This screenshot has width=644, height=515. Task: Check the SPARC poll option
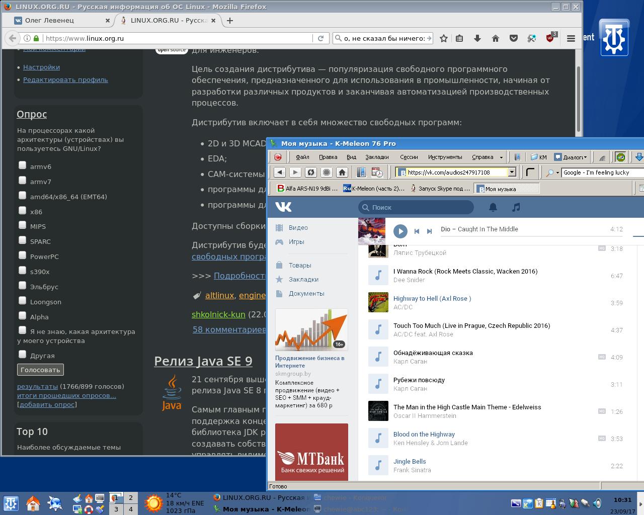click(x=22, y=240)
